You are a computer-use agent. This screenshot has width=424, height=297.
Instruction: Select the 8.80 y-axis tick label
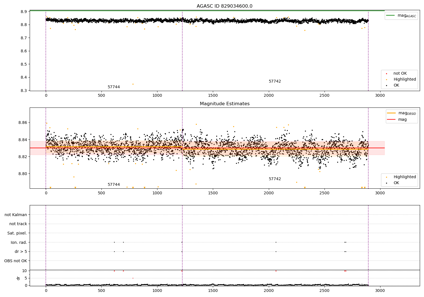coord(22,174)
